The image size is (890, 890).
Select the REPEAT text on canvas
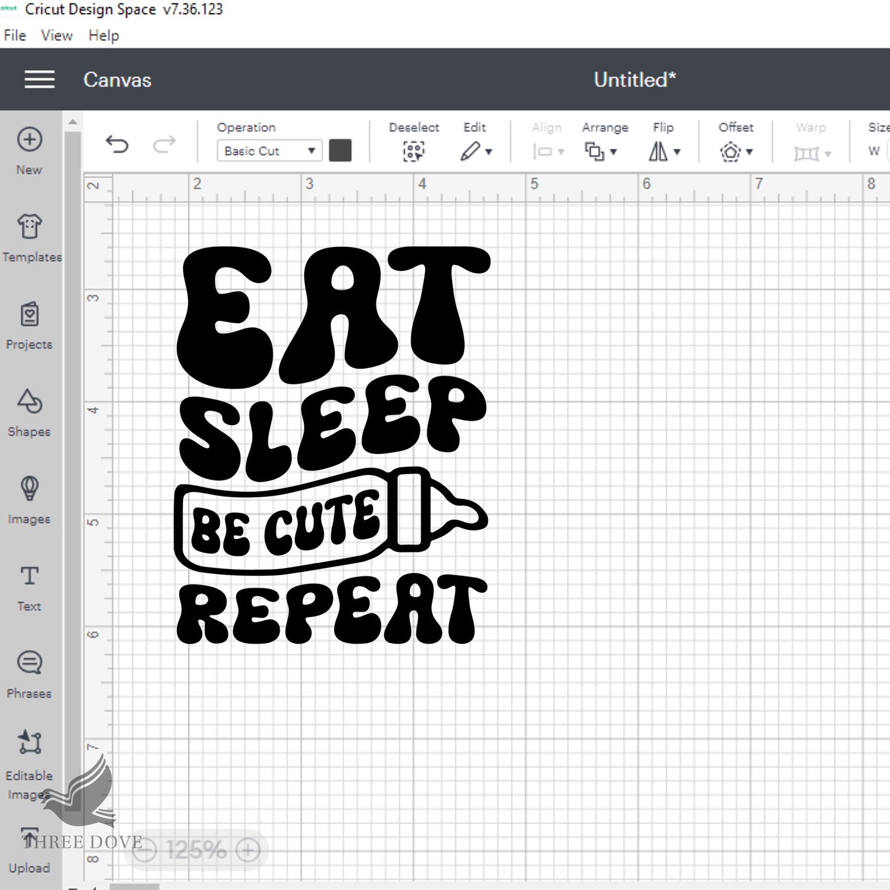click(331, 610)
